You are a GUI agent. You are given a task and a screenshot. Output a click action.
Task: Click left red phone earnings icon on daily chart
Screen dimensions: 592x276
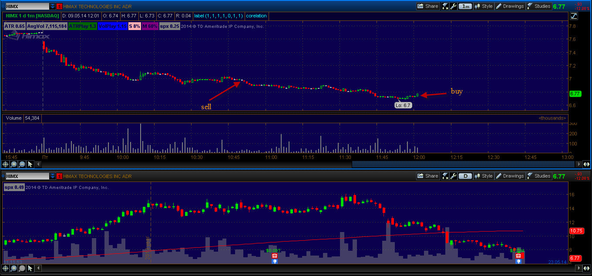pos(274,256)
